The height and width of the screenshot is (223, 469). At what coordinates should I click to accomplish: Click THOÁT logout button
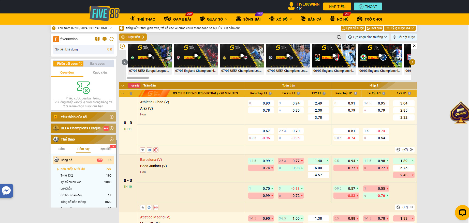[368, 7]
